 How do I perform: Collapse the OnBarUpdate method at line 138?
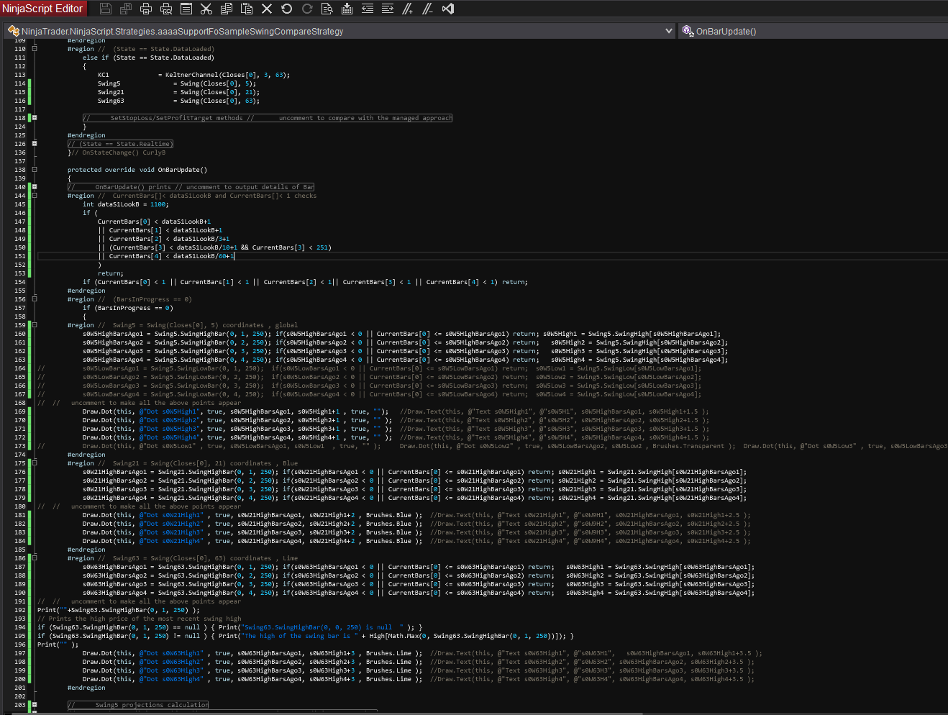point(34,170)
